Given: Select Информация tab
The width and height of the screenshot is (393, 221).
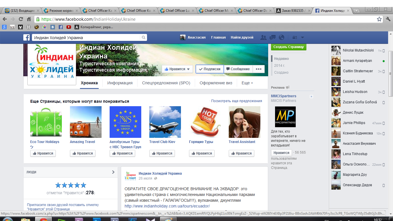Looking at the screenshot, I should (120, 83).
